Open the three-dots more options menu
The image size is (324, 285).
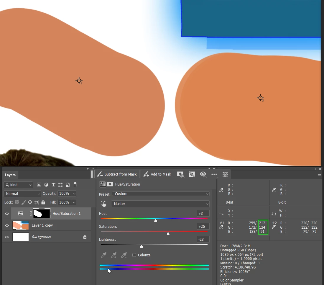214,174
